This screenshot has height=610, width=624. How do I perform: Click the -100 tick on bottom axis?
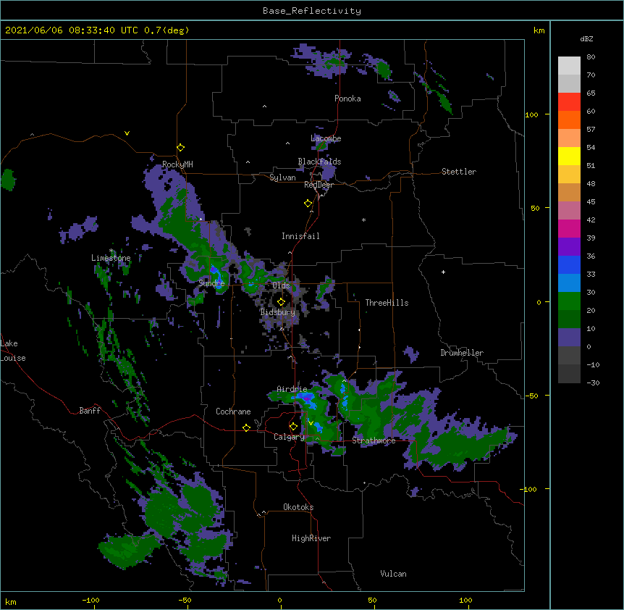pyautogui.click(x=90, y=600)
